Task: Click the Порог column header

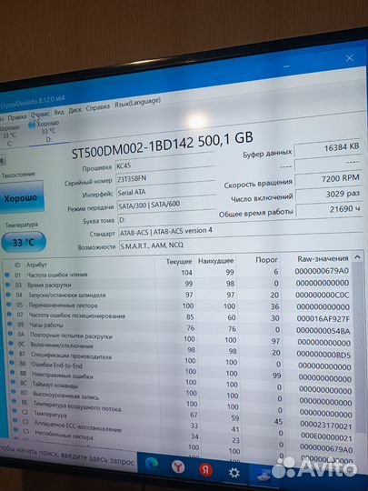Action: tap(266, 259)
